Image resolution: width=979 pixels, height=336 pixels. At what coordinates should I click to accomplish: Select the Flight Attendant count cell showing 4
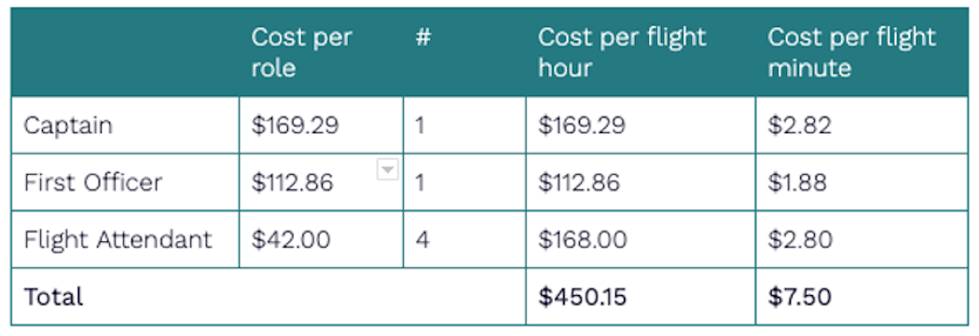(464, 239)
